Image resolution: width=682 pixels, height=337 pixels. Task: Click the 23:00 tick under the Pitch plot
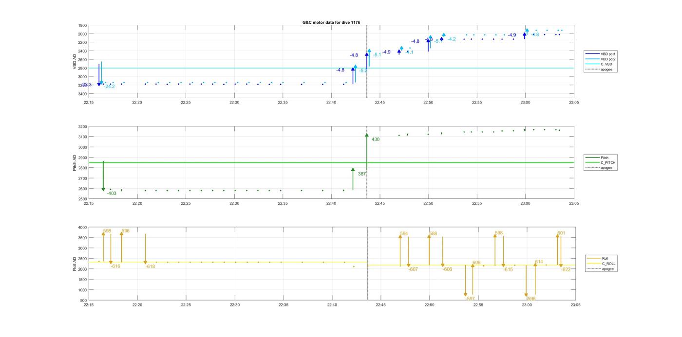[525, 204]
